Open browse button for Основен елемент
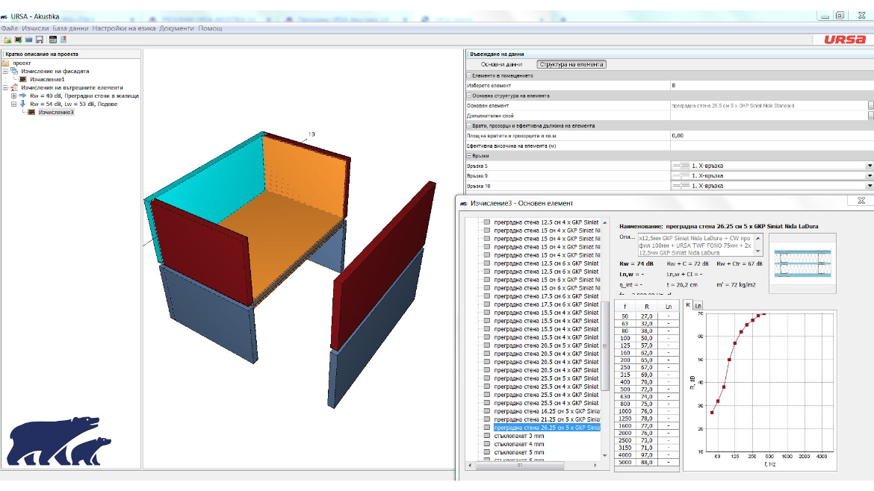This screenshot has height=491, width=874. (871, 105)
